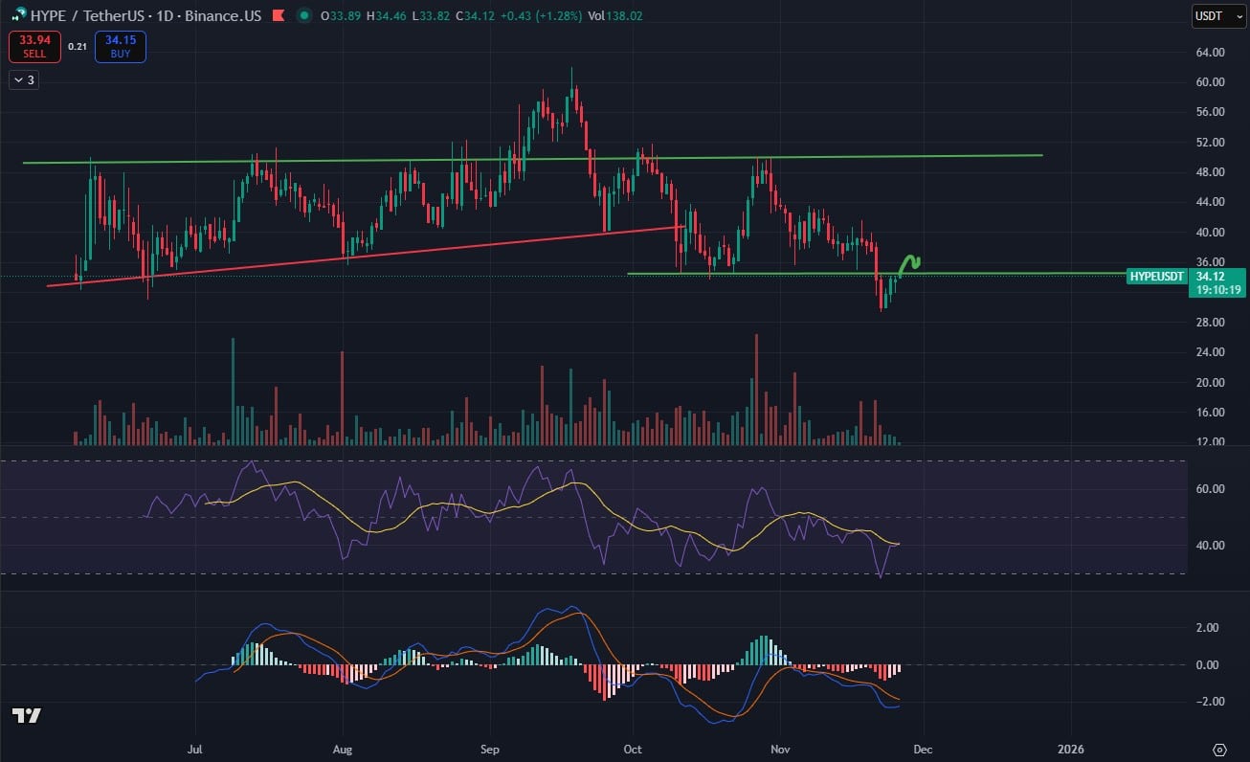1250x762 pixels.
Task: Click the Sep label on time axis
Action: pos(490,749)
